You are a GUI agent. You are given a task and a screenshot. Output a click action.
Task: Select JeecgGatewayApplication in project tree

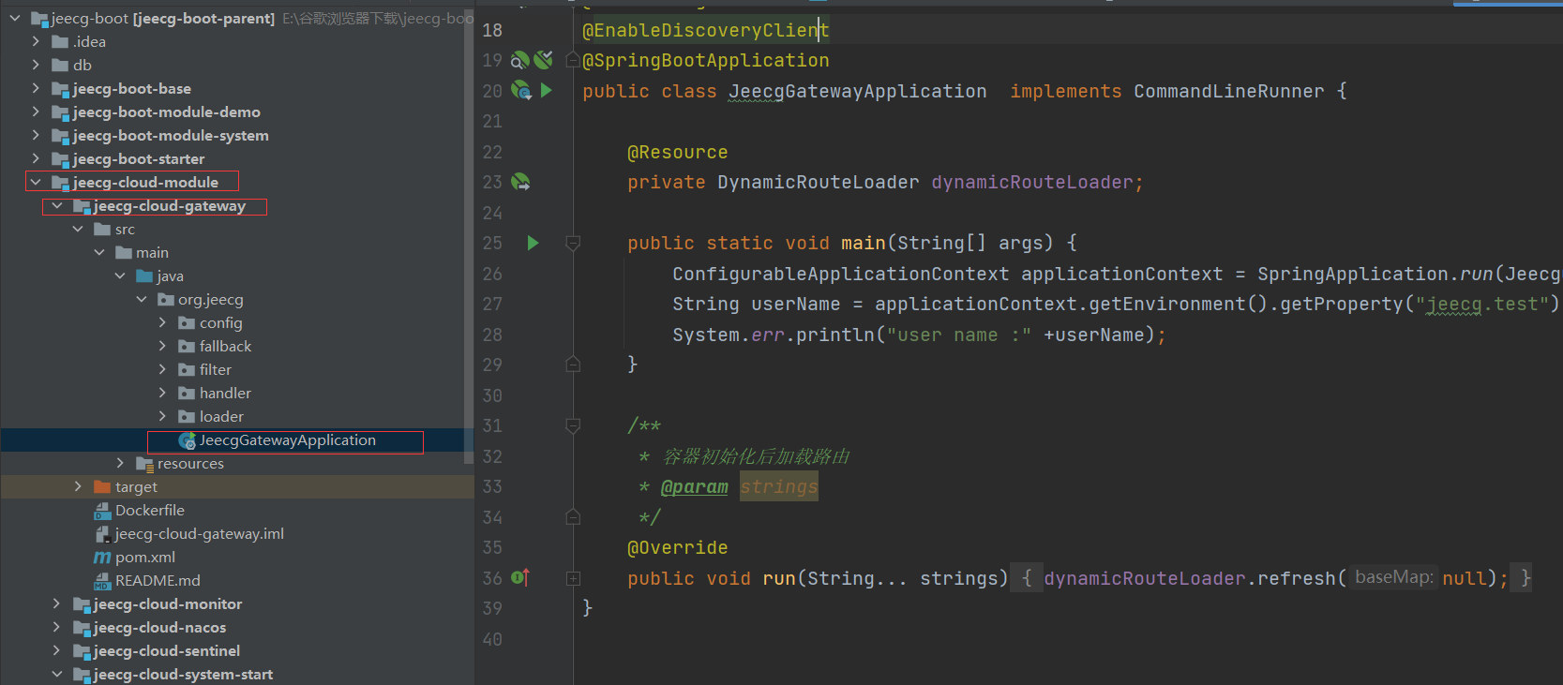point(287,440)
